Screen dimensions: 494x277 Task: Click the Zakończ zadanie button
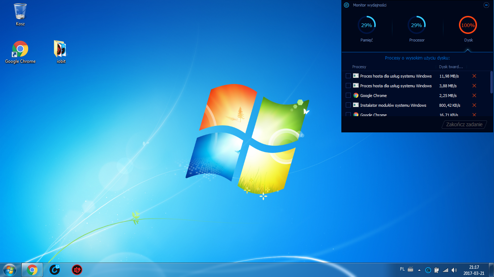click(x=464, y=124)
